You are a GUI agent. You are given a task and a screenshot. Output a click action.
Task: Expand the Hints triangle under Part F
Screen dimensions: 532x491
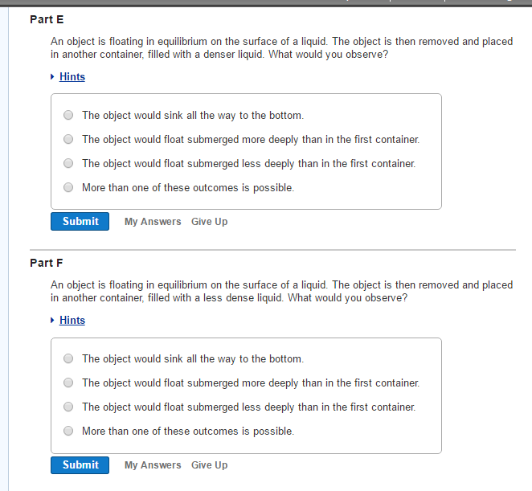coord(53,321)
